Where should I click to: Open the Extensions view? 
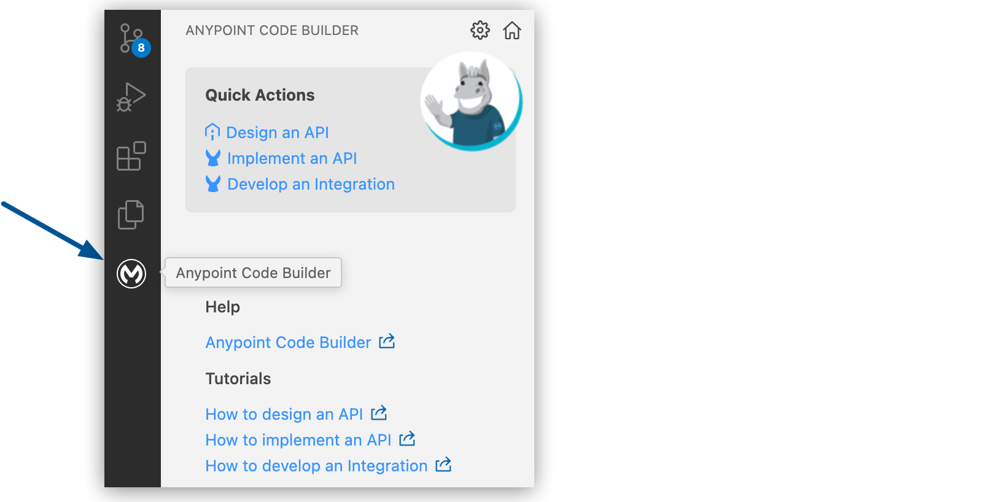131,156
